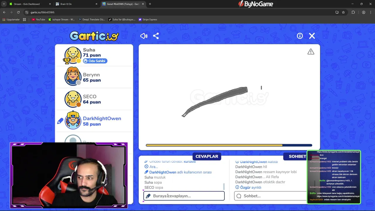This screenshot has width=375, height=211.
Task: Close the Stream - Kick Dashboard tab
Action: (x=50, y=4)
